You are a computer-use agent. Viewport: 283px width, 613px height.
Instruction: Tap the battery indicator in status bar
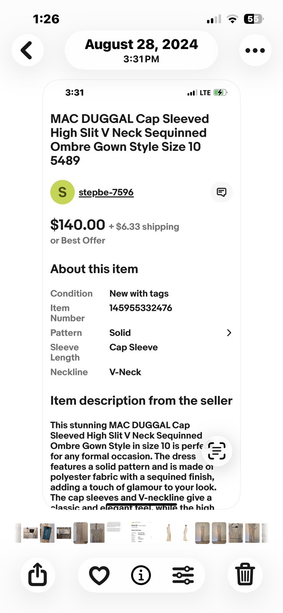coord(254,19)
